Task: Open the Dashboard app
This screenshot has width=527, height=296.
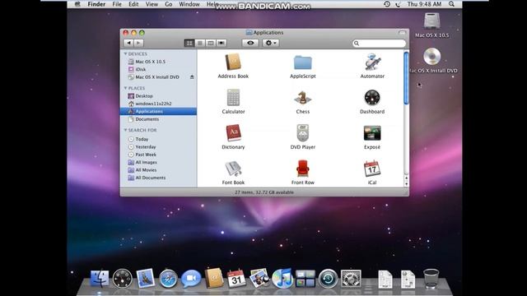Action: 372,98
